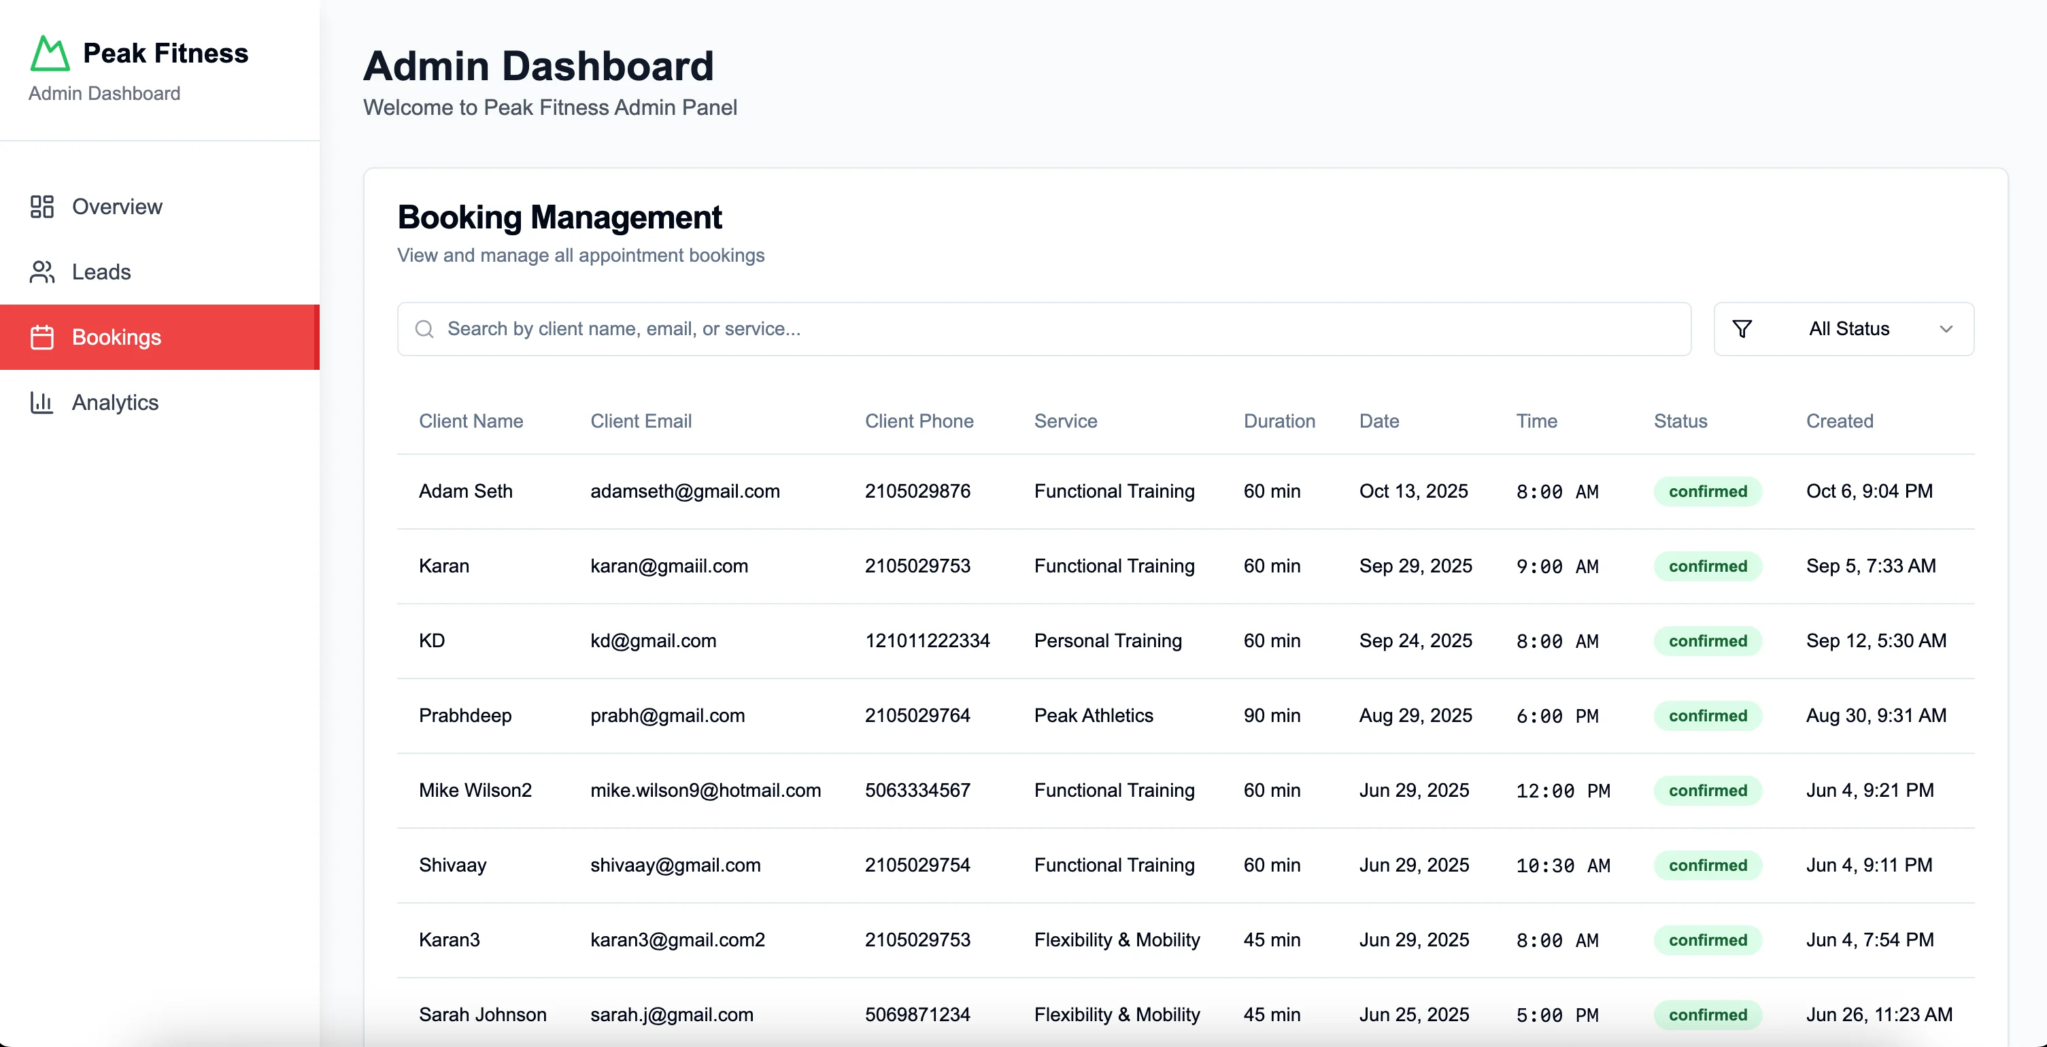Viewport: 2047px width, 1047px height.
Task: Click the Personal Training service cell
Action: pos(1108,640)
